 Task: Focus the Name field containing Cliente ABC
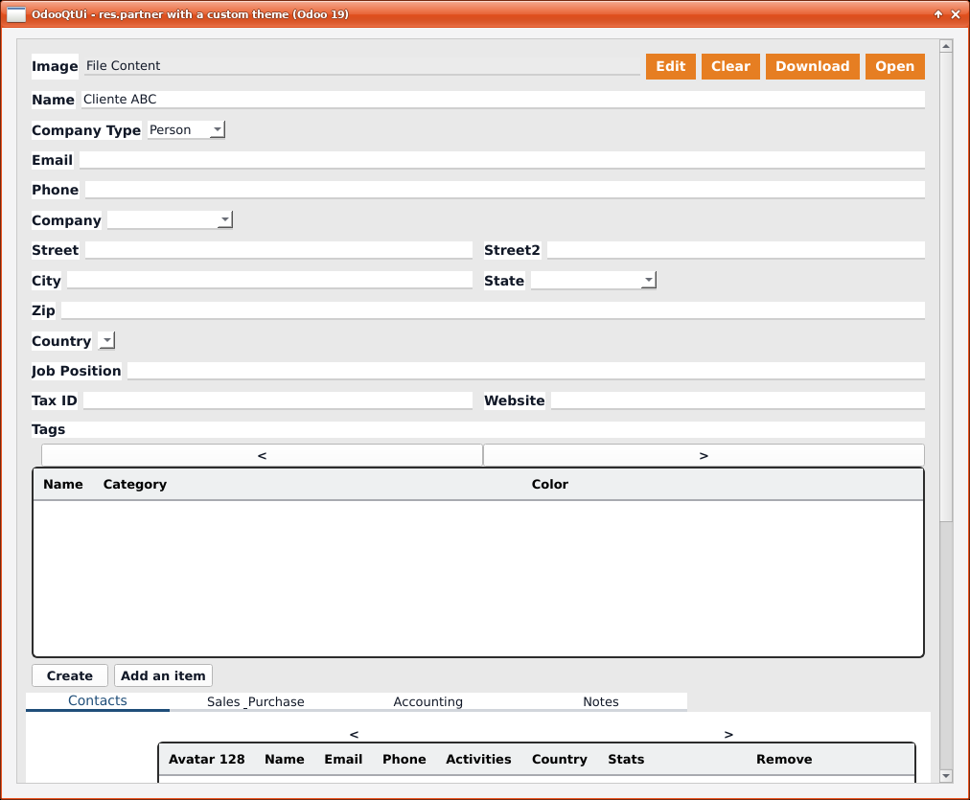(503, 100)
